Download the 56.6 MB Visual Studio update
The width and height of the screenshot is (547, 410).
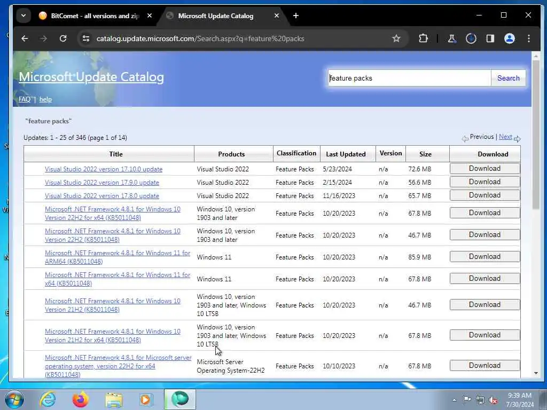pyautogui.click(x=485, y=182)
